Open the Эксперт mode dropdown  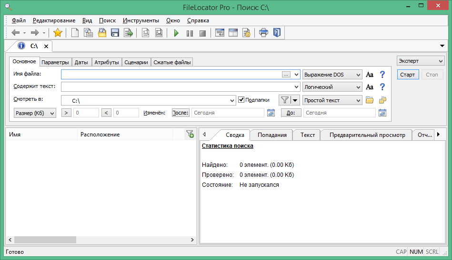pos(421,61)
